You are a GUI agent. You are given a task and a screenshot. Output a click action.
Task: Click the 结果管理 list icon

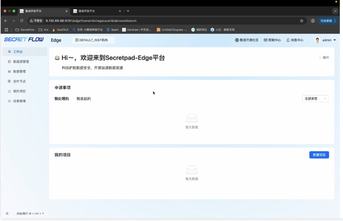pos(9,101)
